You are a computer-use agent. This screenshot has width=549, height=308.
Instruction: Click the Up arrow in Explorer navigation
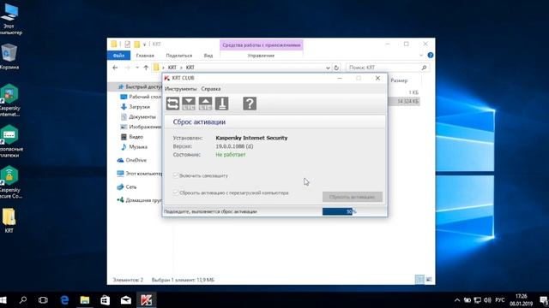[x=146, y=68]
